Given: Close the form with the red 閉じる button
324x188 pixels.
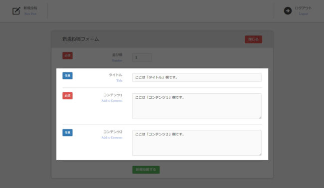Looking at the screenshot, I should pos(253,39).
